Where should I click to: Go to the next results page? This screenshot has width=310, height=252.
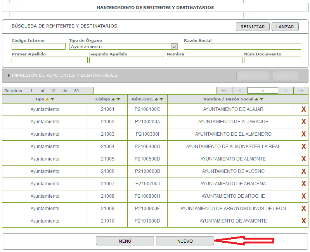click(286, 91)
